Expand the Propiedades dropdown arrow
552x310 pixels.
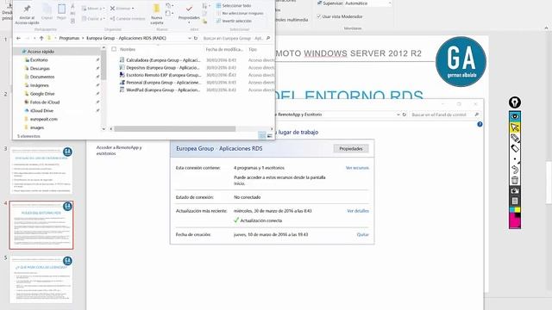click(189, 22)
